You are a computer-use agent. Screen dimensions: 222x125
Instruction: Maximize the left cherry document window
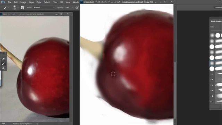61,14
